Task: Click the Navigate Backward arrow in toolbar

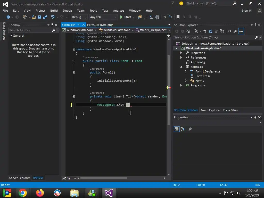Action: (8, 17)
